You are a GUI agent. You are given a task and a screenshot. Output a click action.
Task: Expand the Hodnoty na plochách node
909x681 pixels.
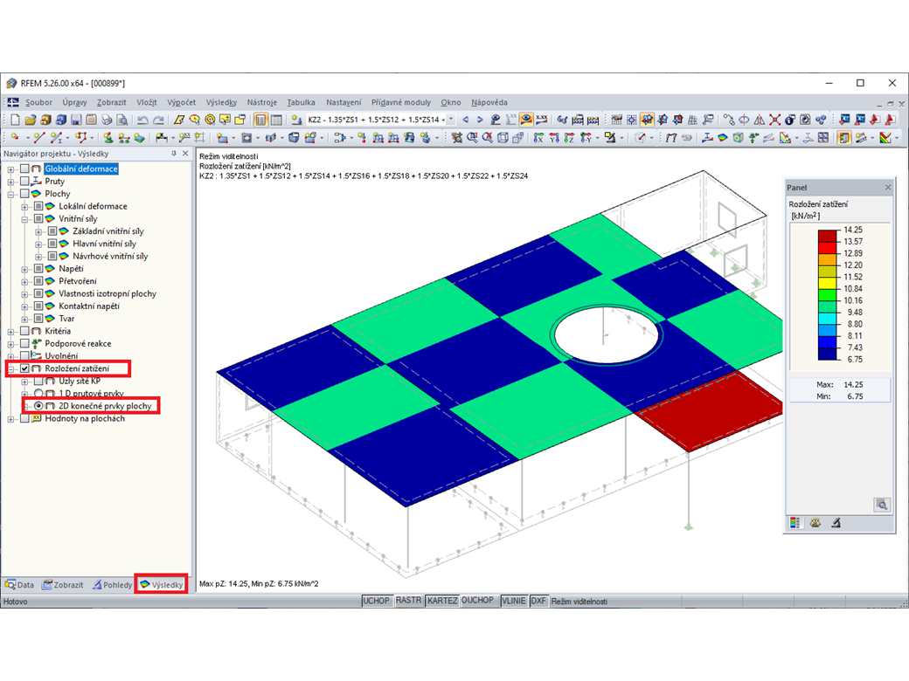point(11,419)
